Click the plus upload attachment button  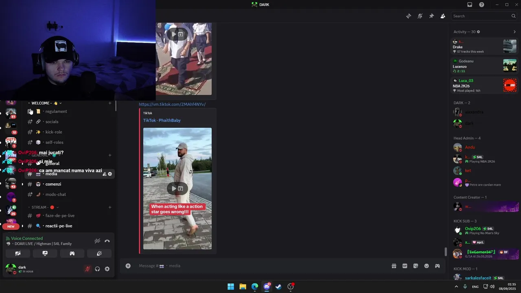click(x=128, y=266)
